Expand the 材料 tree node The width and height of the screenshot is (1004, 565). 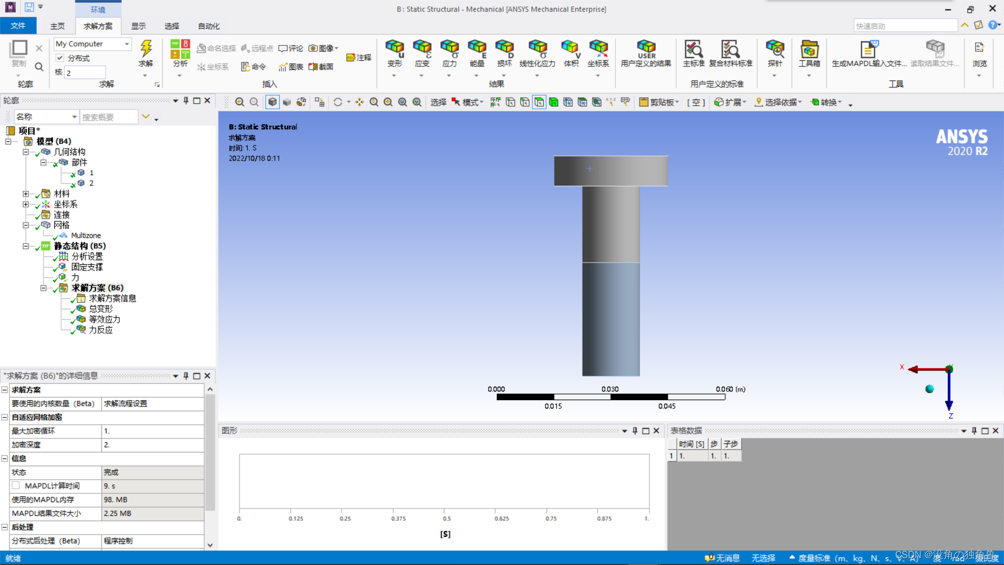25,194
